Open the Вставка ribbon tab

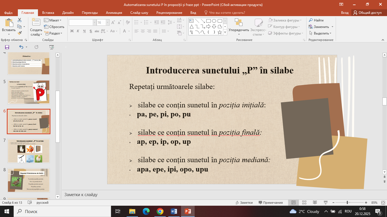click(x=48, y=13)
